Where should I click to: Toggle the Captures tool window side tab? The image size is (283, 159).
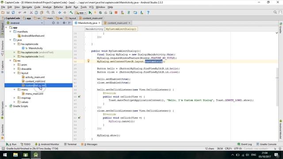(x=2, y=67)
